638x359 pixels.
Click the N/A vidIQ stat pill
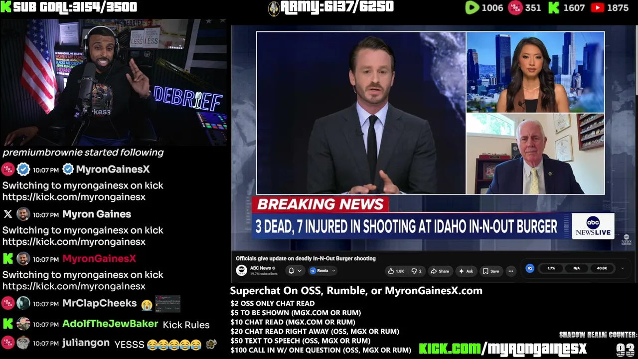(576, 268)
